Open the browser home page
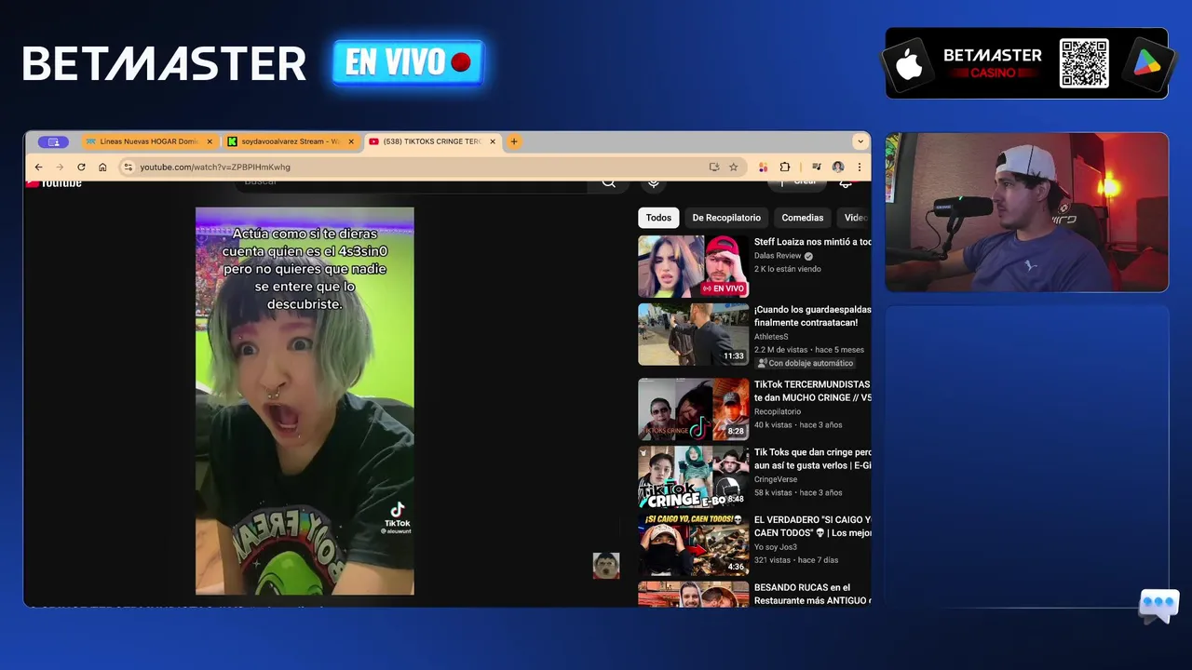Screen dimensions: 1192x670 (x=102, y=167)
